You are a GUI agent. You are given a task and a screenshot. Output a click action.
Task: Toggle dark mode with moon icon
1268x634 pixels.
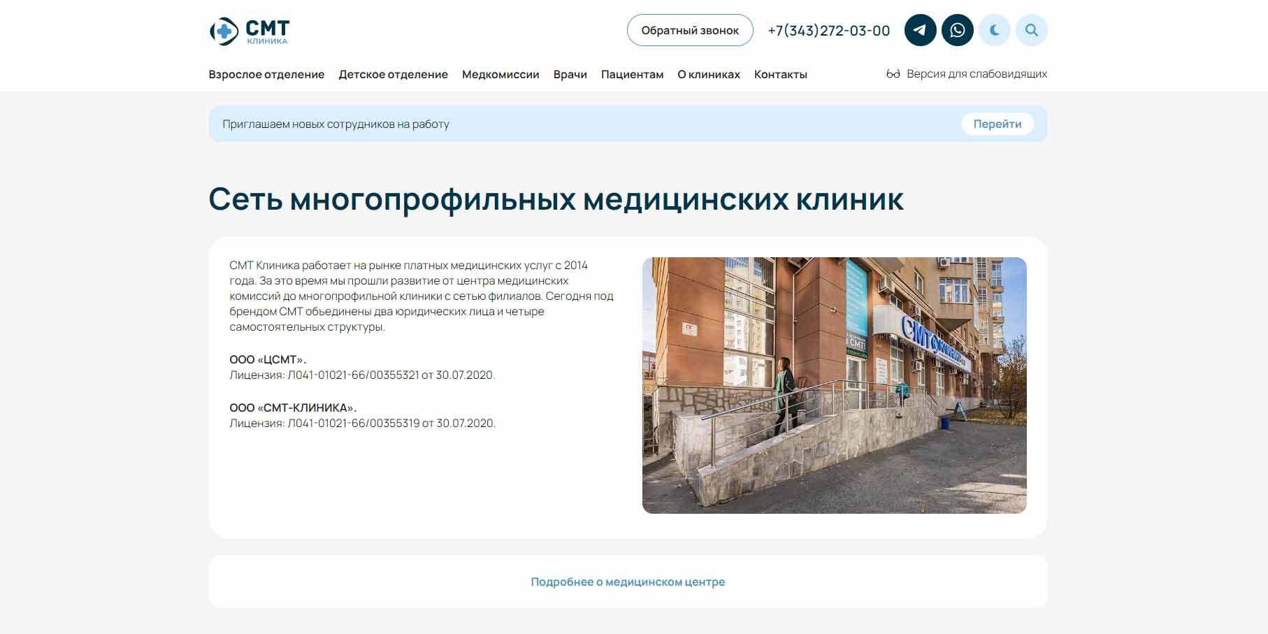994,30
